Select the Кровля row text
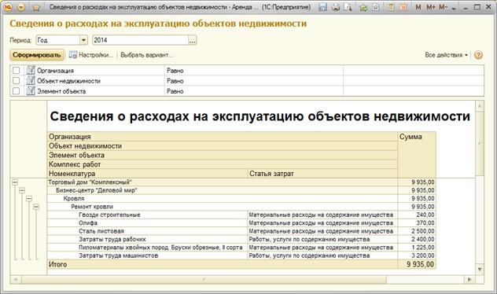 [x=74, y=199]
